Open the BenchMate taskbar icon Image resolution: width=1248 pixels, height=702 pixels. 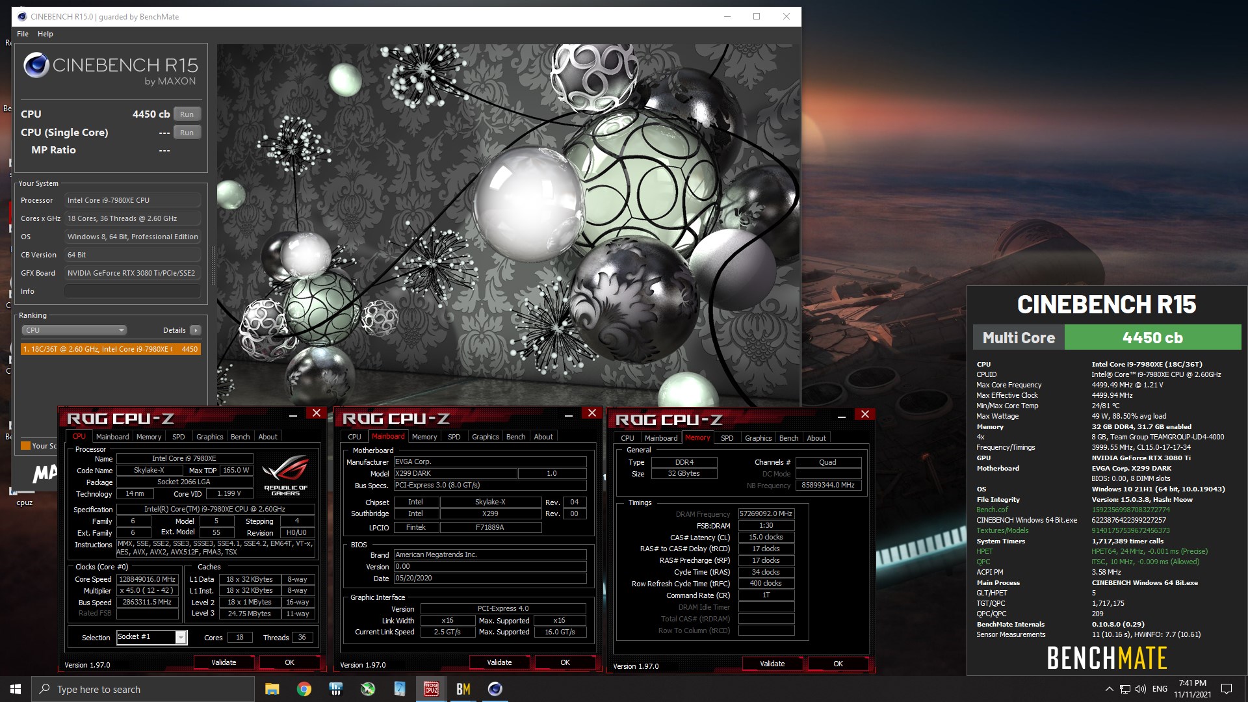(463, 689)
